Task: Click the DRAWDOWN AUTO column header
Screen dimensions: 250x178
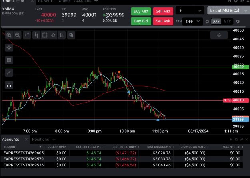Action: 193,147
